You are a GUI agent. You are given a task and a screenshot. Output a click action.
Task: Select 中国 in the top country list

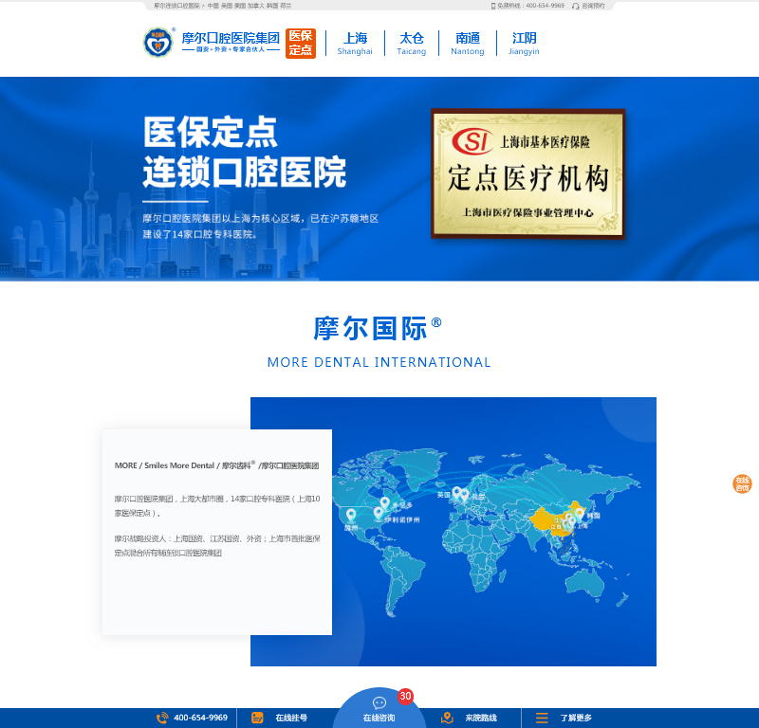tap(213, 6)
